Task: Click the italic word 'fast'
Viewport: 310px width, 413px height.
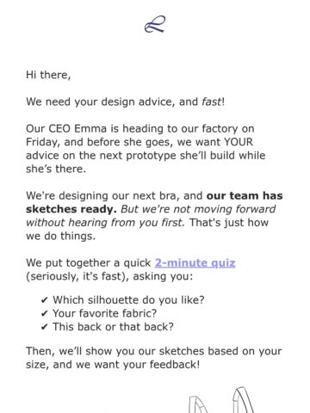Action: pyautogui.click(x=212, y=102)
